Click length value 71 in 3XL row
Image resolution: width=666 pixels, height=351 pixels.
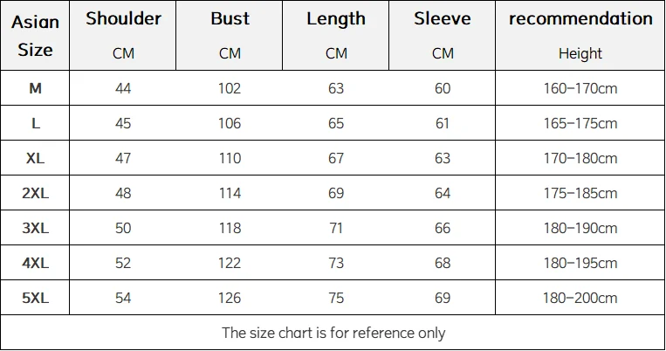[x=336, y=228]
